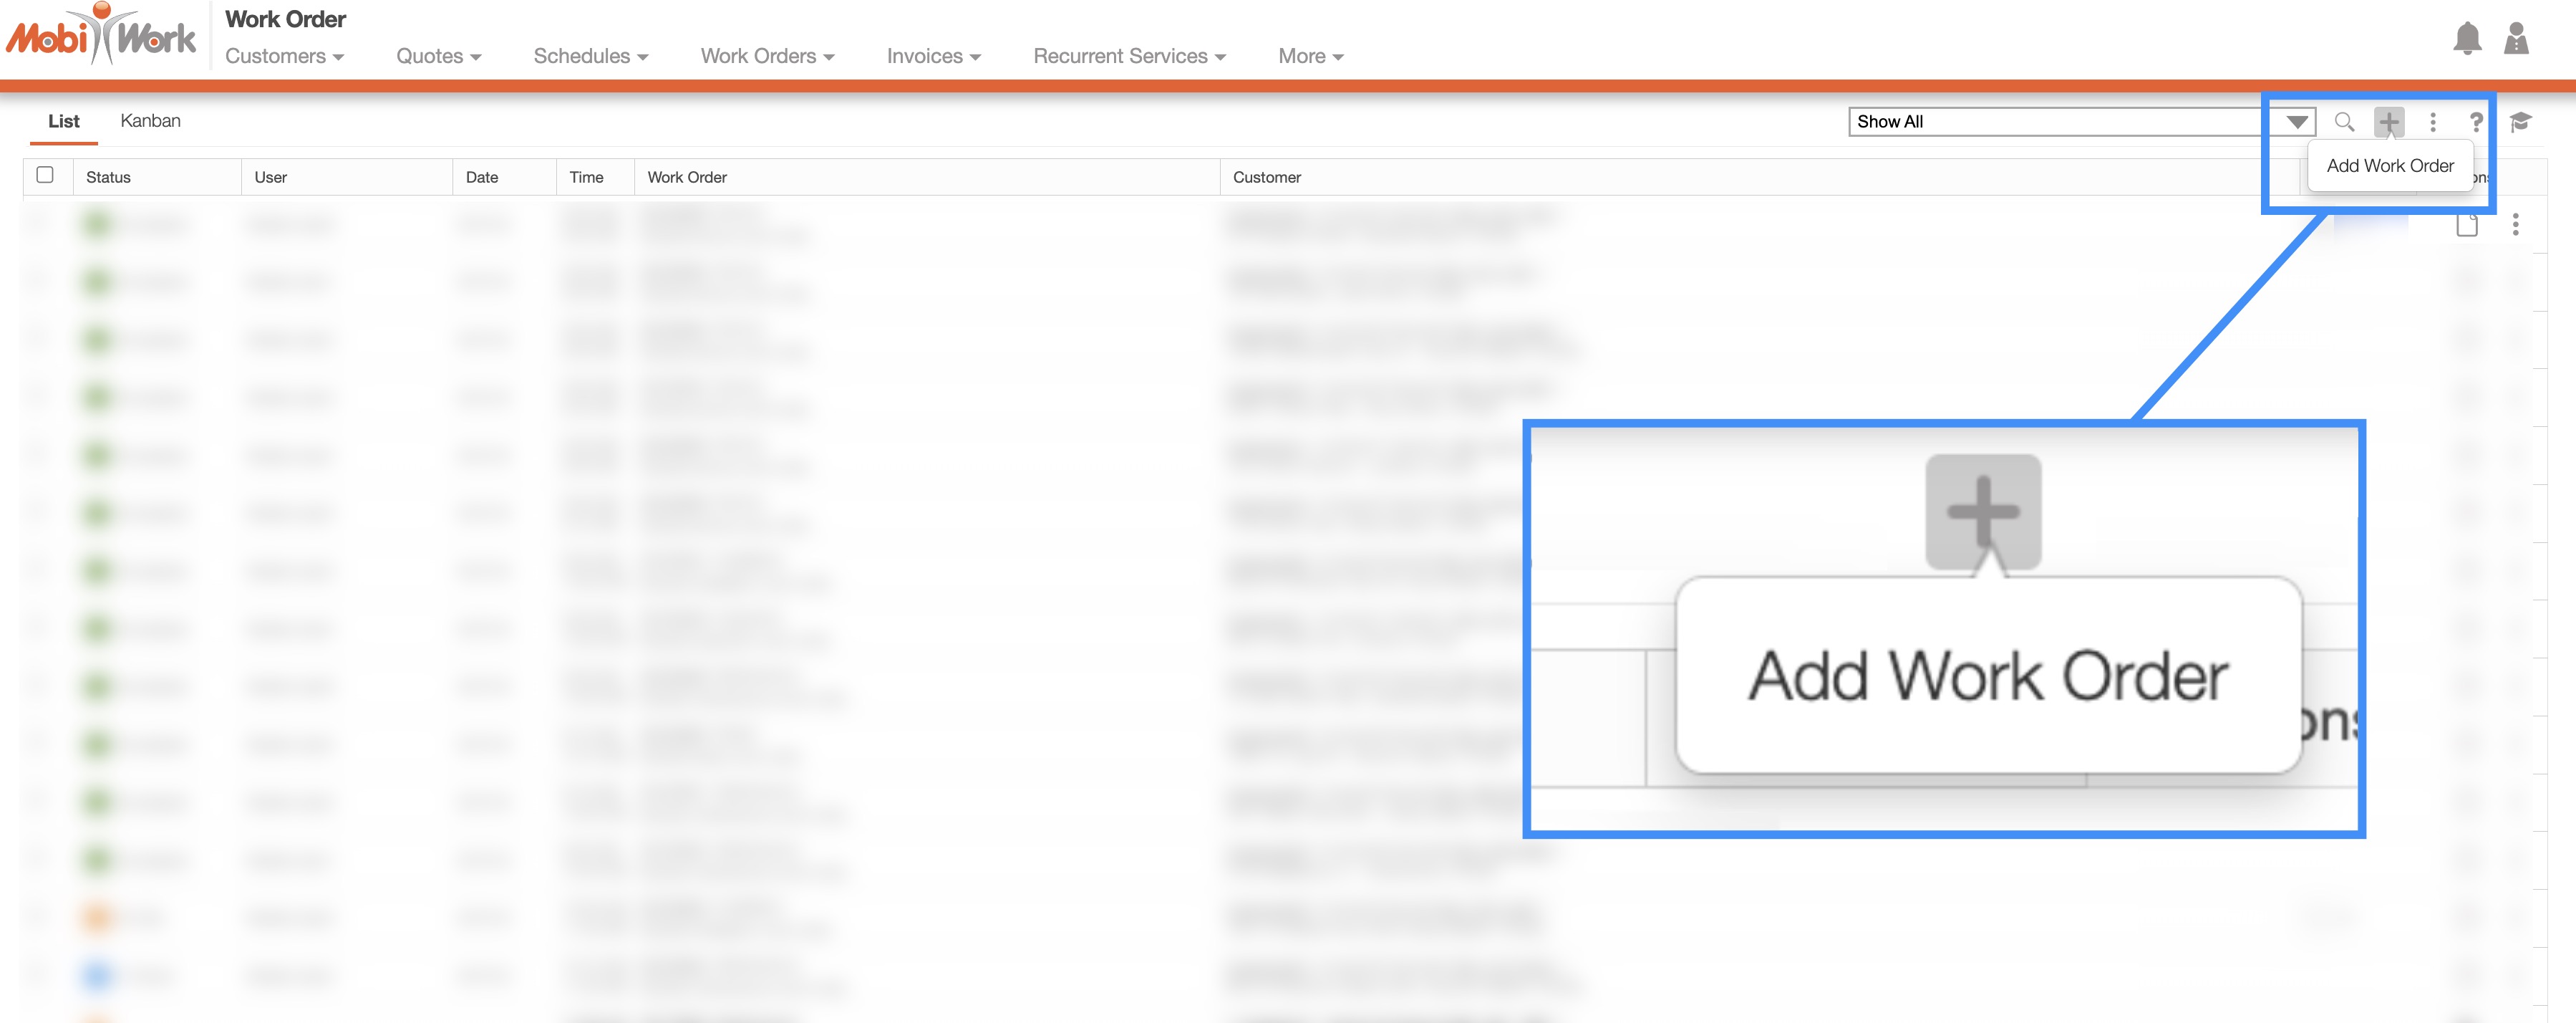Open the graduation cap tutorial icon
2576x1023 pixels.
[2520, 122]
